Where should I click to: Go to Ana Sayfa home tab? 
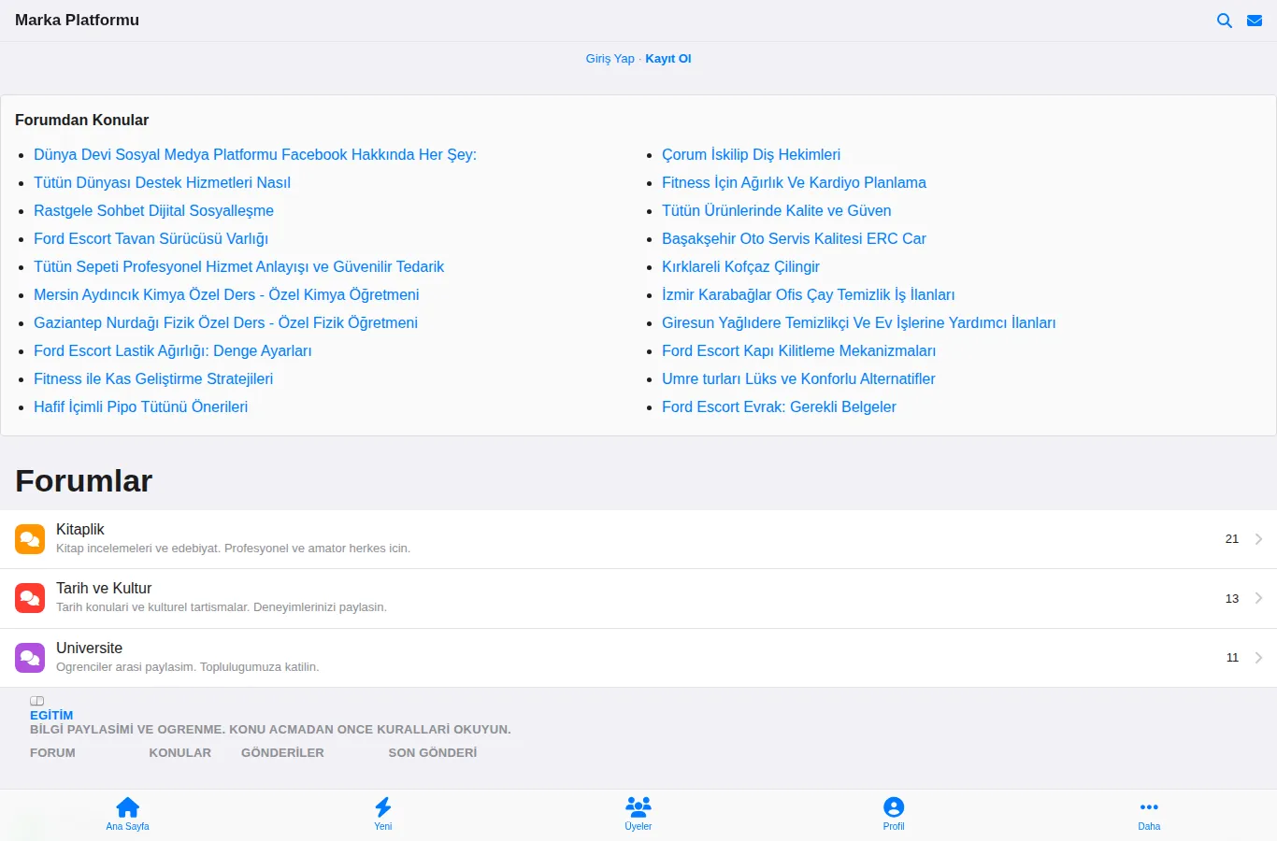point(127,814)
